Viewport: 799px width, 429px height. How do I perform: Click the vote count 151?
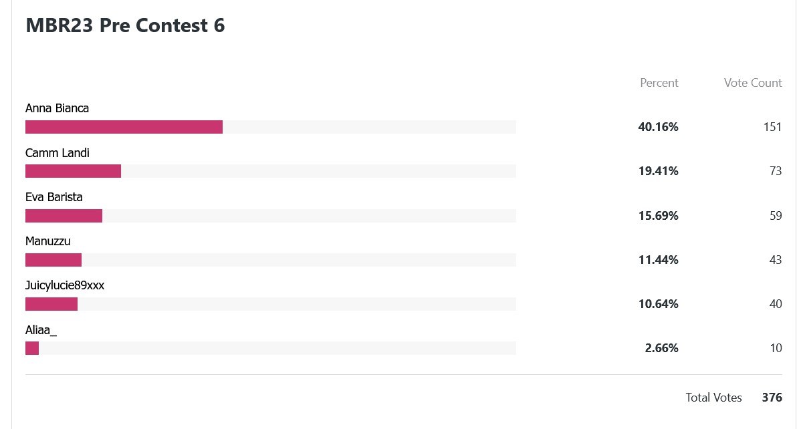click(772, 127)
